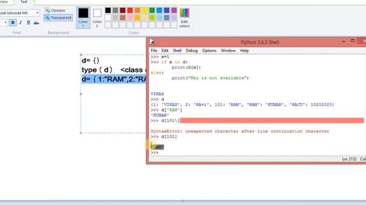Pick the pink color swatch

coord(130,18)
